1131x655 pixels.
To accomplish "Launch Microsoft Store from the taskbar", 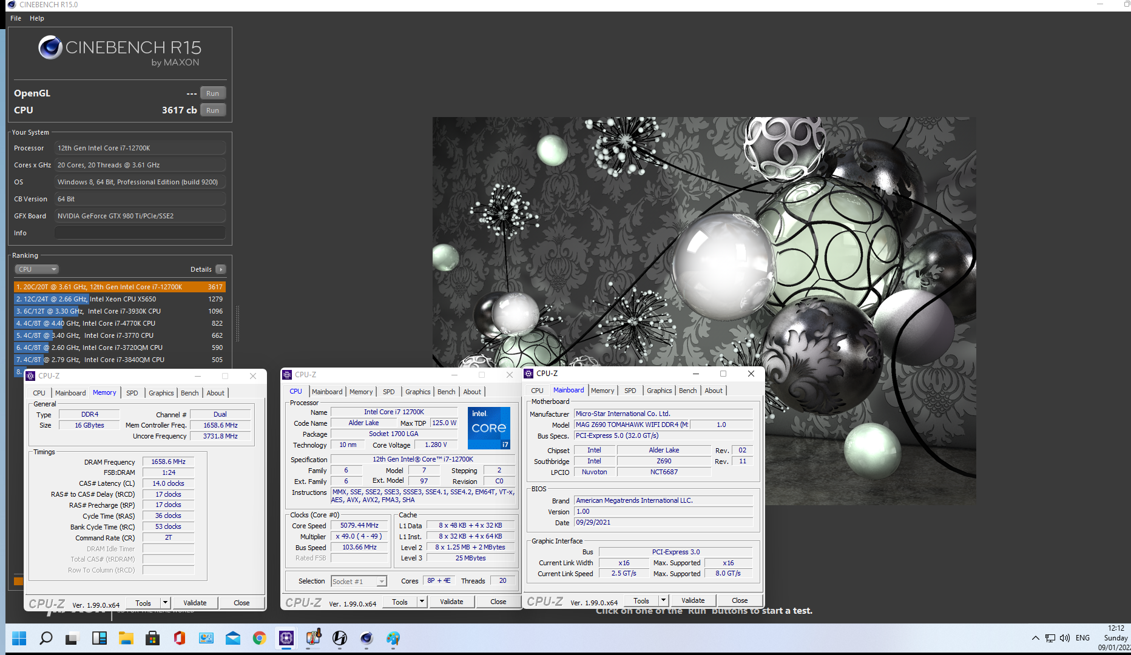I will point(152,638).
